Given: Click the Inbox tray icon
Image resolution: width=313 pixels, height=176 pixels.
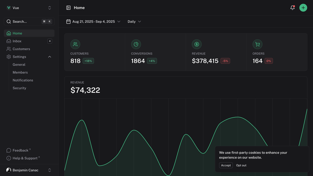Looking at the screenshot, I should coord(9,41).
